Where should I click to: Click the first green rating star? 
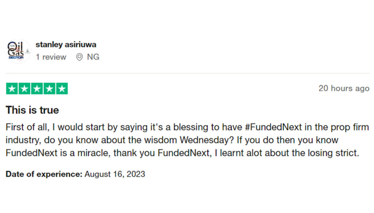(x=12, y=89)
